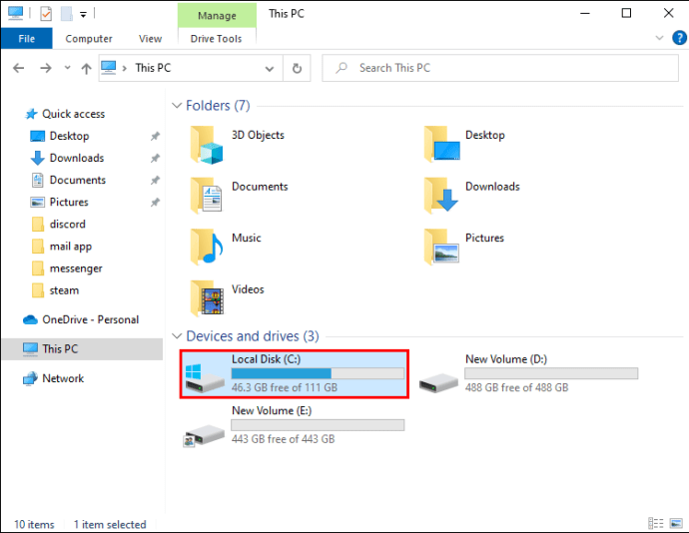Open the Drive Tools tab
The image size is (689, 533).
coord(216,39)
